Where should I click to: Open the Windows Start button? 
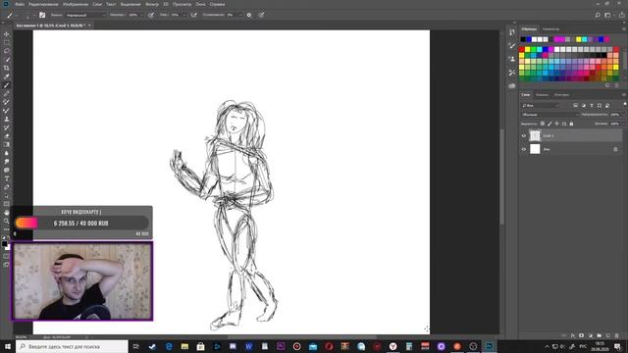click(8, 346)
